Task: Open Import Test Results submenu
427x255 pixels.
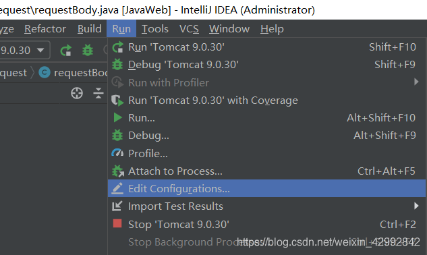Action: [267, 206]
